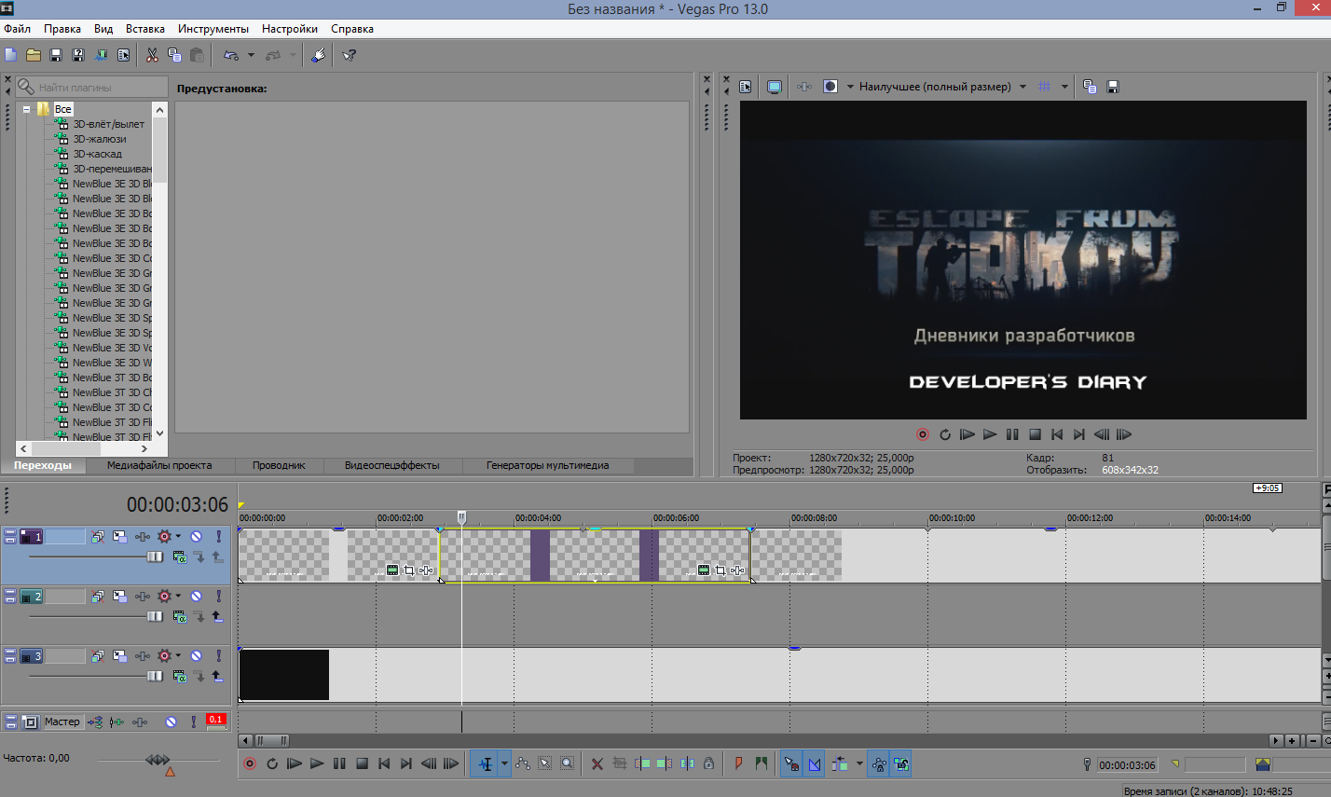Toggle Enable Snapping in bottom toolbar

point(790,763)
